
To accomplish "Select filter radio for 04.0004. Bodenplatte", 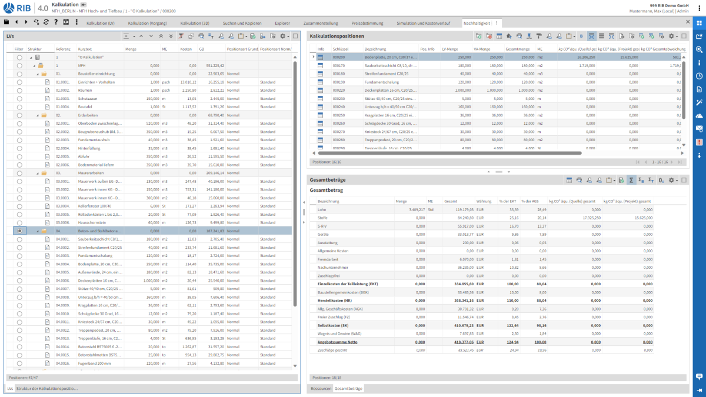I will click(x=19, y=264).
